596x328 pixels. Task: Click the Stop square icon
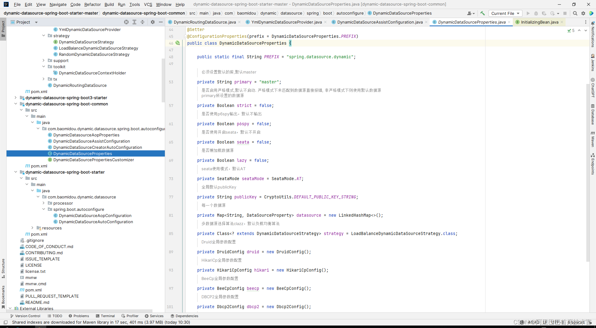(565, 13)
